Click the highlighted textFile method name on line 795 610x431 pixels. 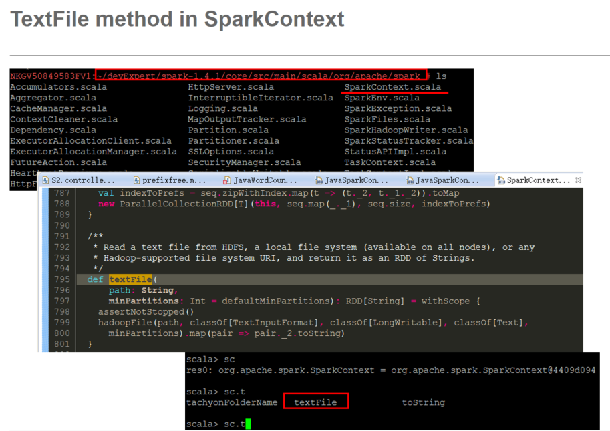click(x=130, y=279)
